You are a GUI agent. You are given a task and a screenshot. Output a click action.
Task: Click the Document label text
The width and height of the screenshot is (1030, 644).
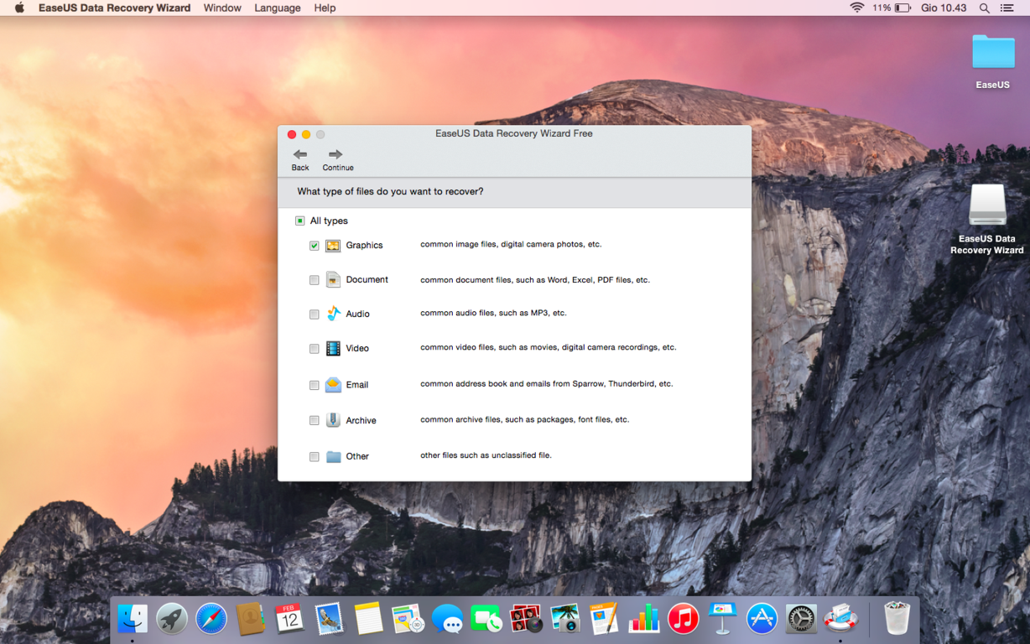(367, 280)
